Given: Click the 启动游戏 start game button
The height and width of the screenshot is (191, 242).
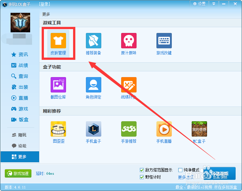Looking at the screenshot, I should pos(220,173).
